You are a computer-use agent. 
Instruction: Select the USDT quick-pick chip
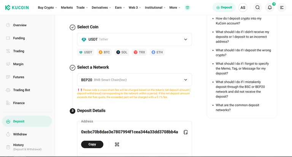pos(86,52)
